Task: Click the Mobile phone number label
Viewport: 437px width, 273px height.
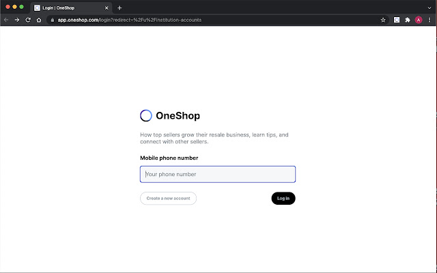Action: pos(169,158)
